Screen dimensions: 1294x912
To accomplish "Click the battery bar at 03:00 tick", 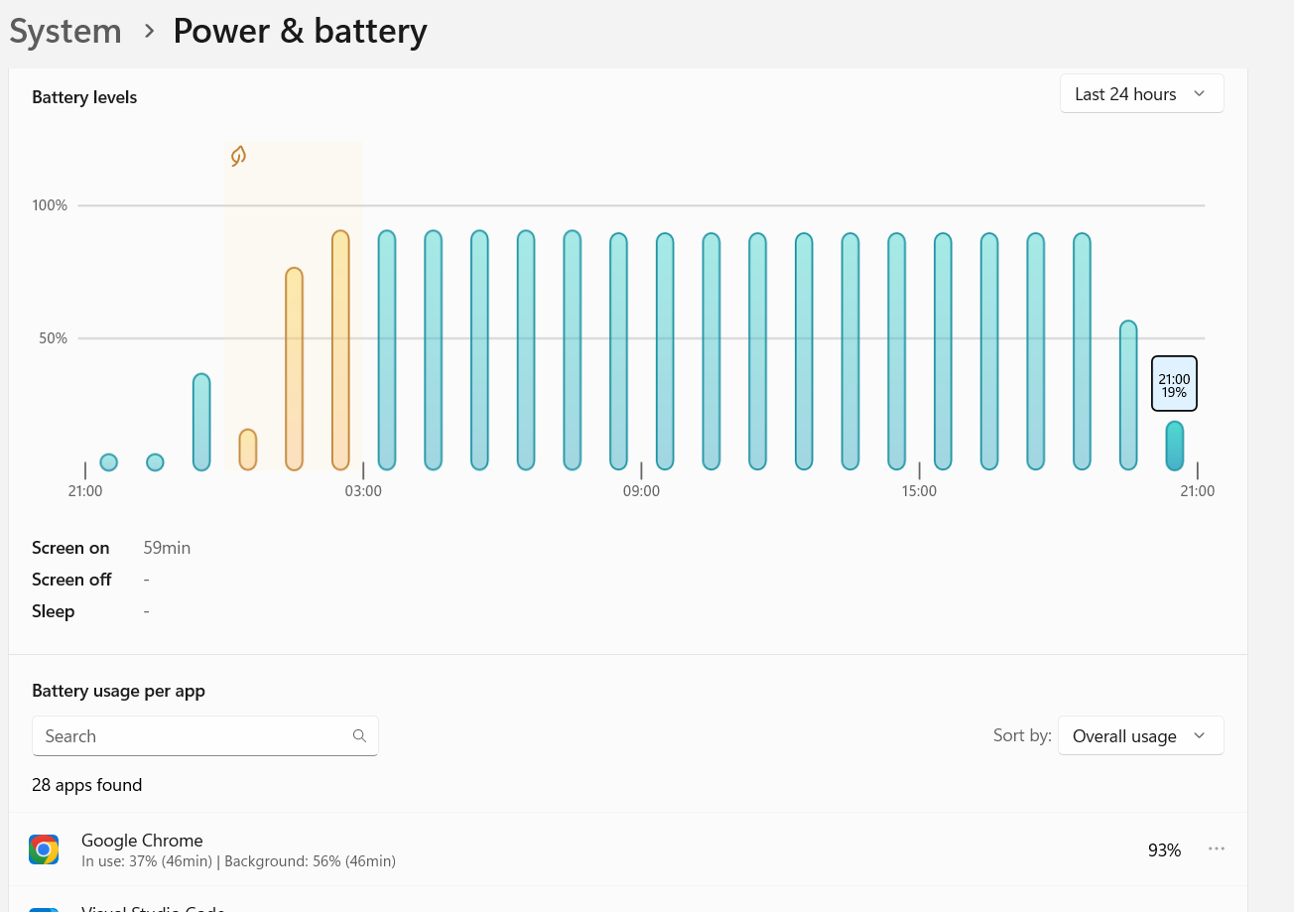I will click(x=387, y=350).
